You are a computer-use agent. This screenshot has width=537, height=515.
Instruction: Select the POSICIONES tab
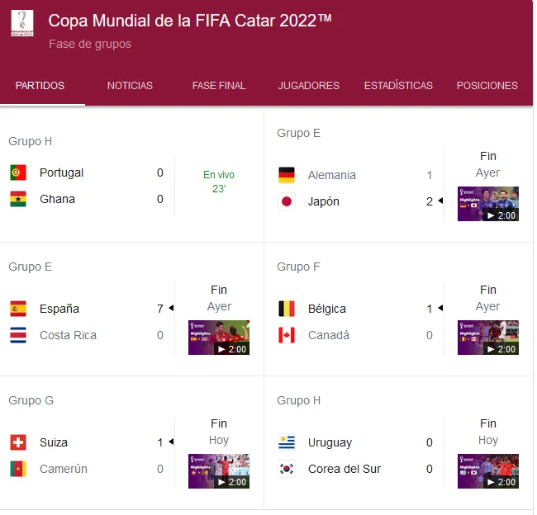(489, 86)
